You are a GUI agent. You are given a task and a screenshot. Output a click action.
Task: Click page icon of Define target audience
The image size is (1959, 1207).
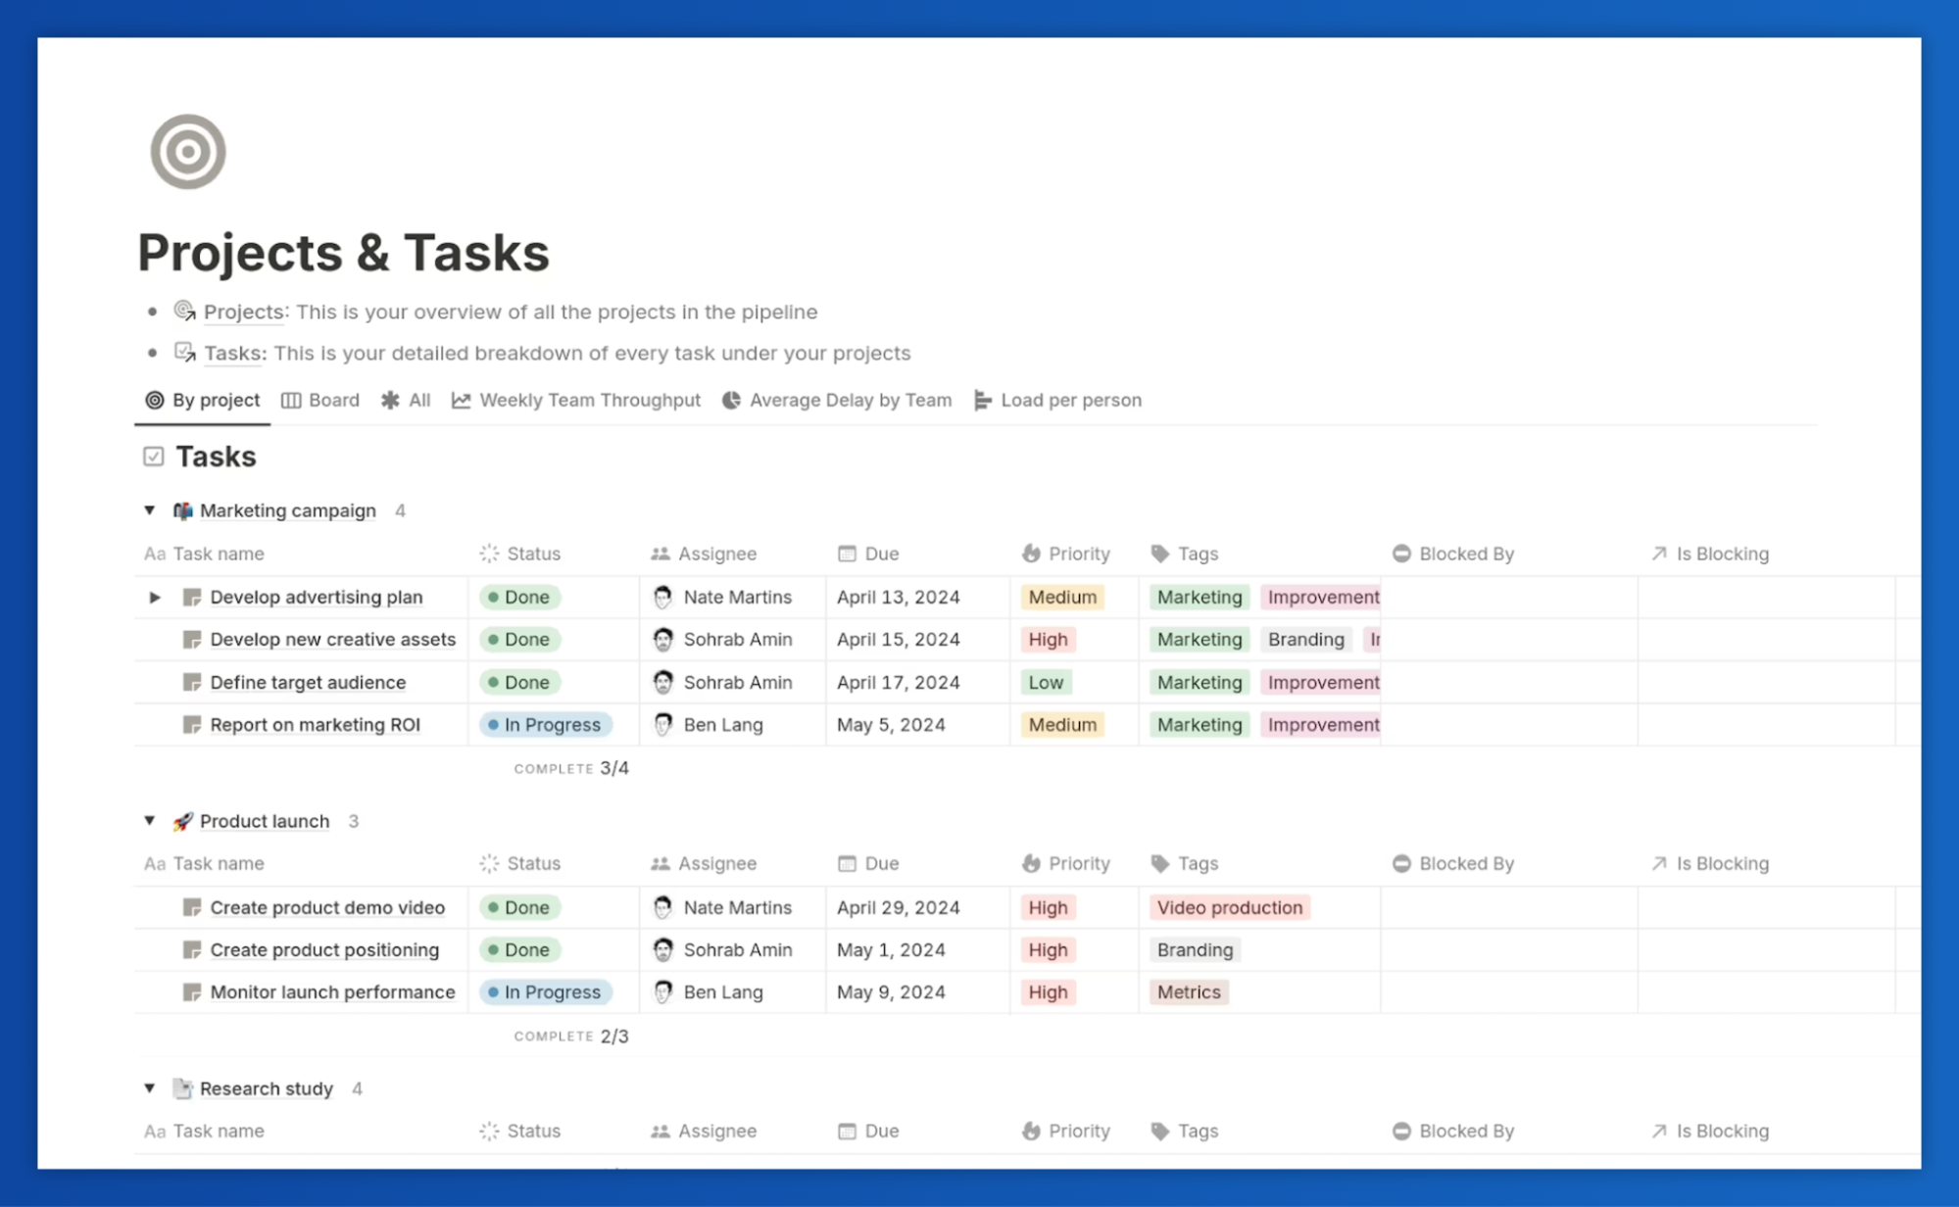192,682
